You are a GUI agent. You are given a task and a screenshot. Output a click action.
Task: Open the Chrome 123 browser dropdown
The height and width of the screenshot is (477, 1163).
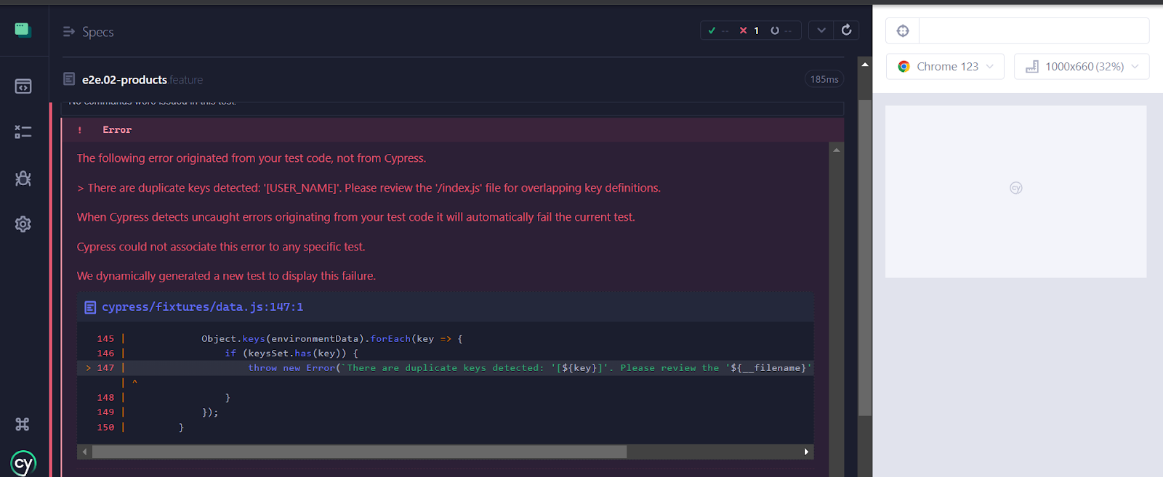(x=946, y=66)
